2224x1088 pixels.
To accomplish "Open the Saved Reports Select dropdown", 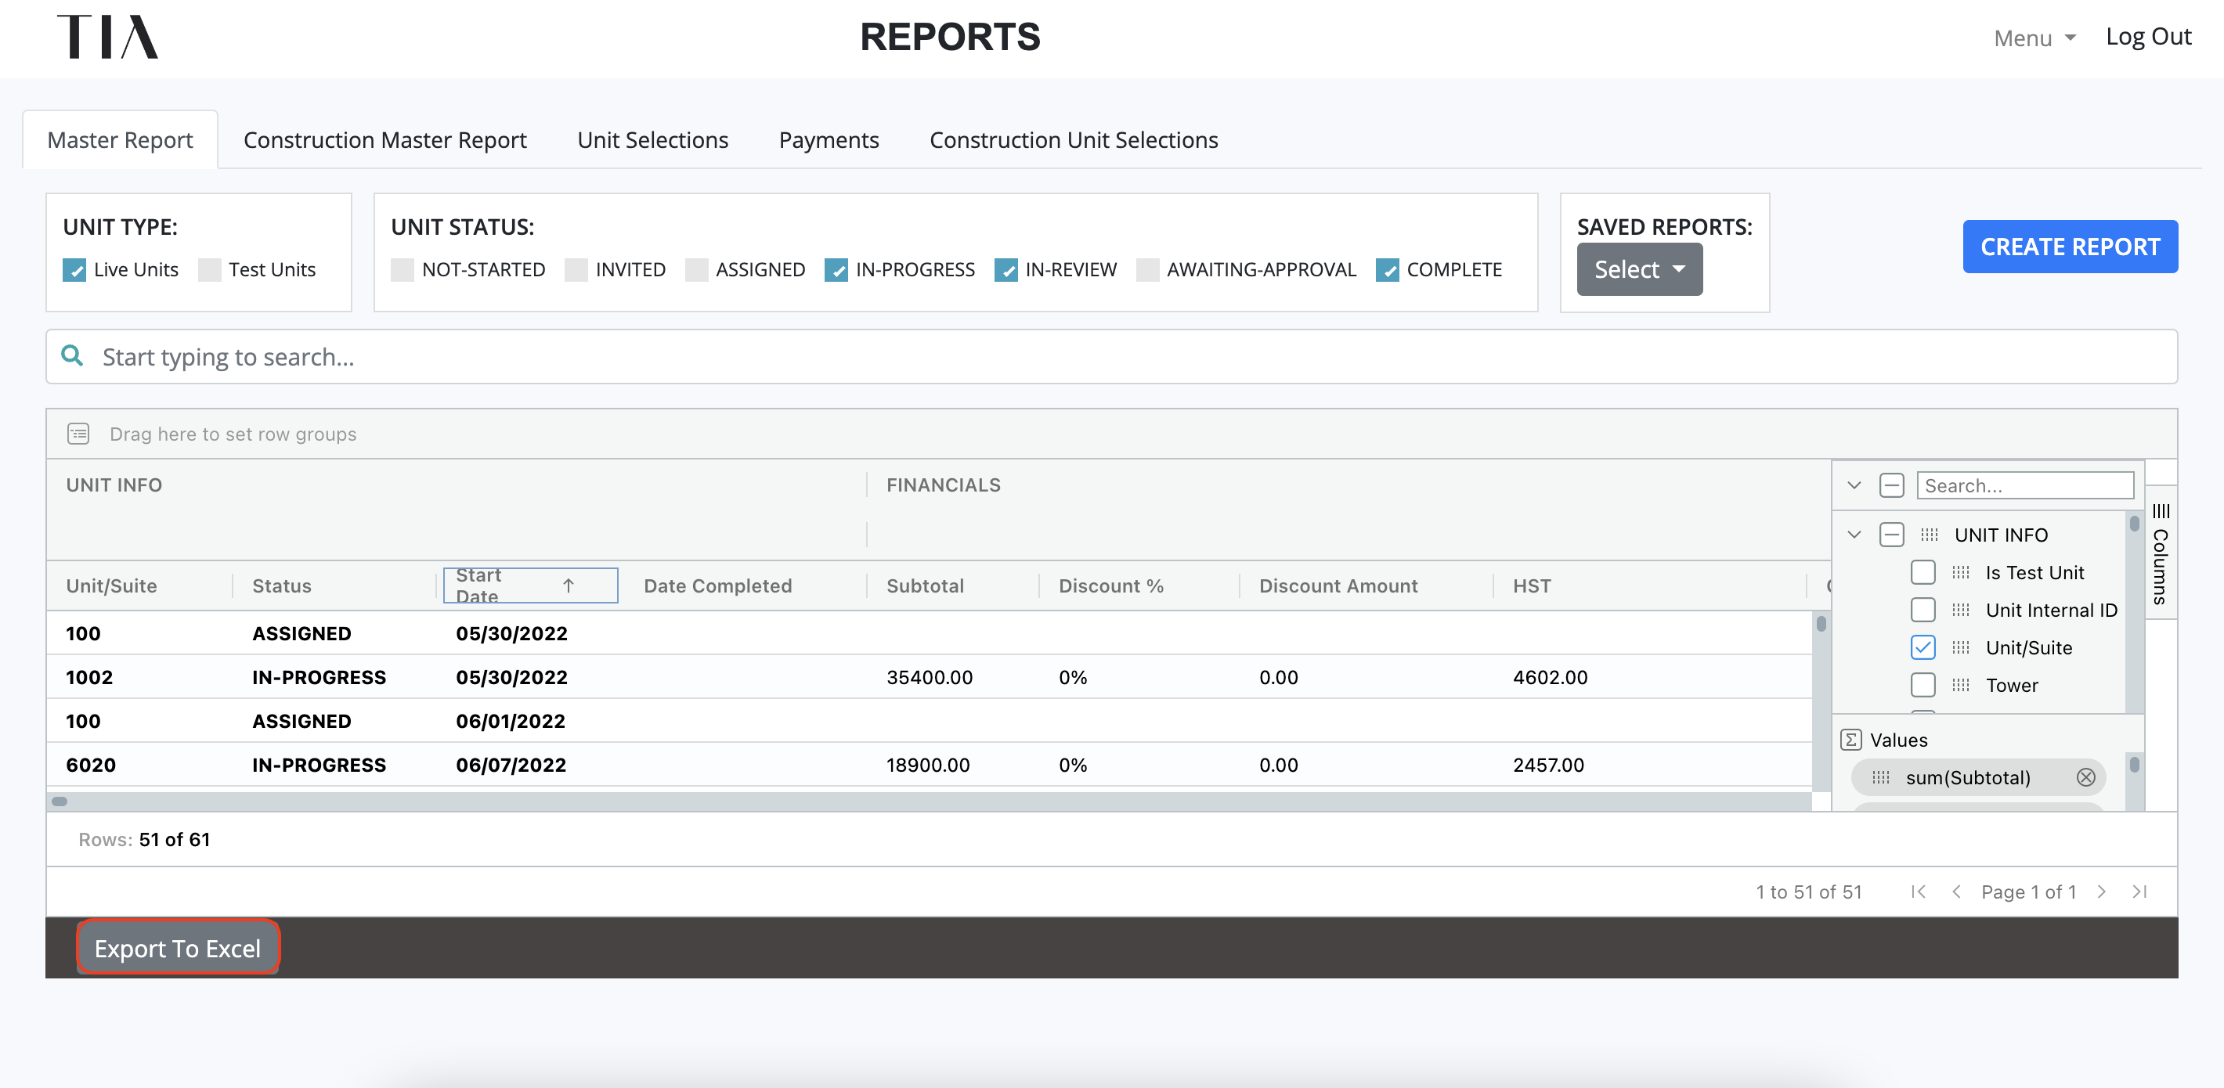I will tap(1639, 269).
